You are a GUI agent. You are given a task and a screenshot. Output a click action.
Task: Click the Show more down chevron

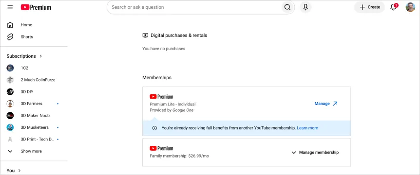pos(10,151)
